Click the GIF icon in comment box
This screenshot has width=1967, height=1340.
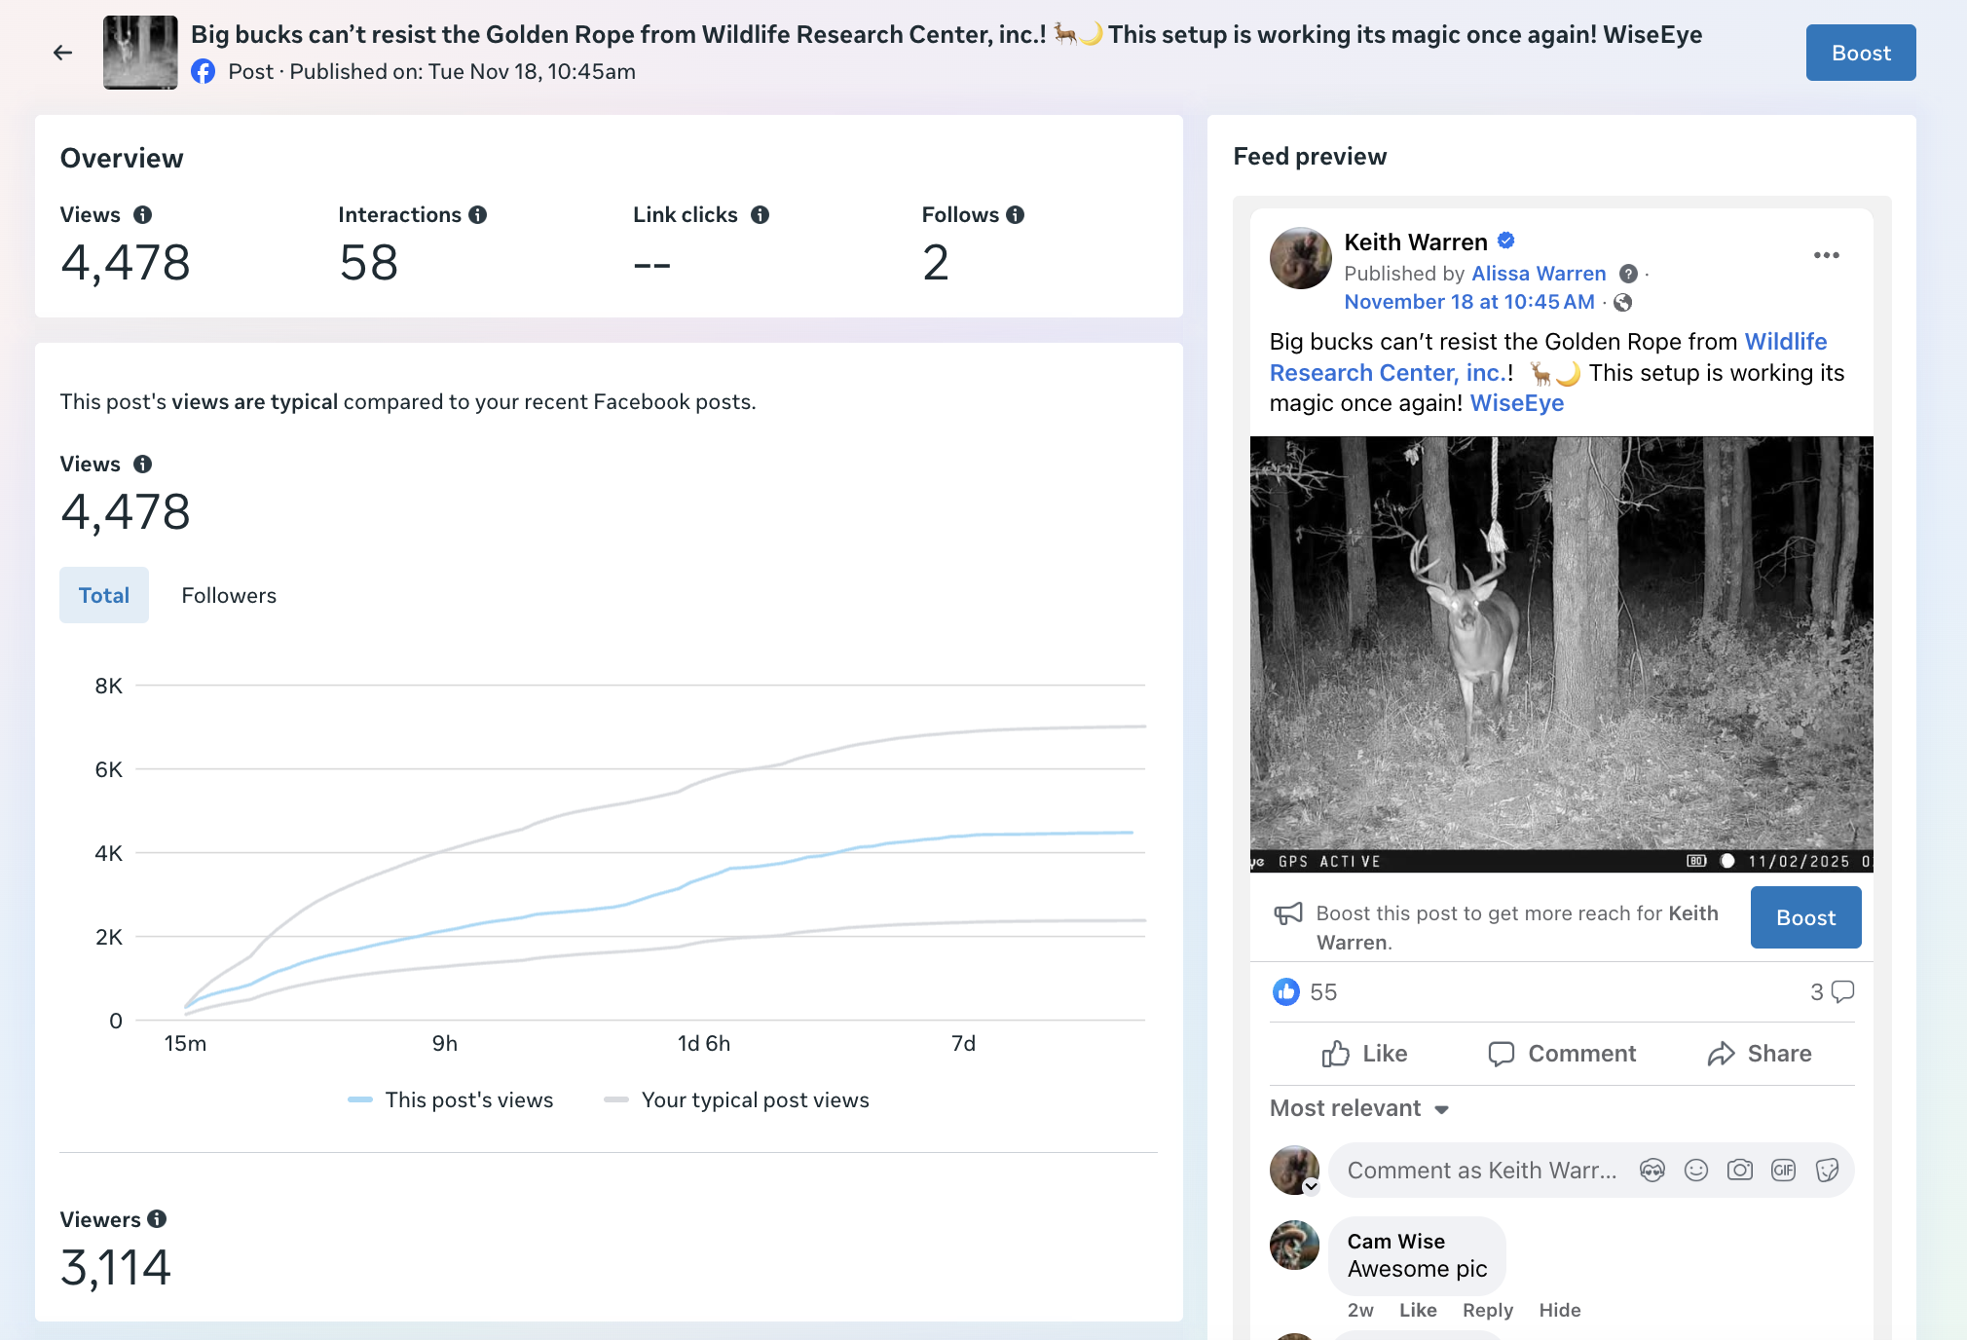click(1783, 1171)
